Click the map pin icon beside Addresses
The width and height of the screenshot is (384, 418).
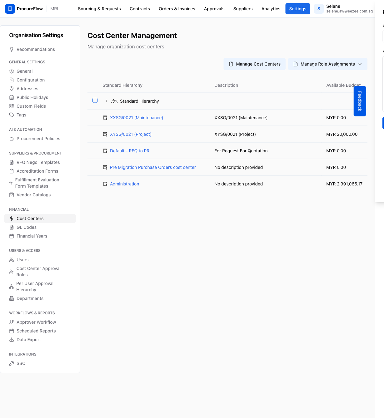(12, 89)
